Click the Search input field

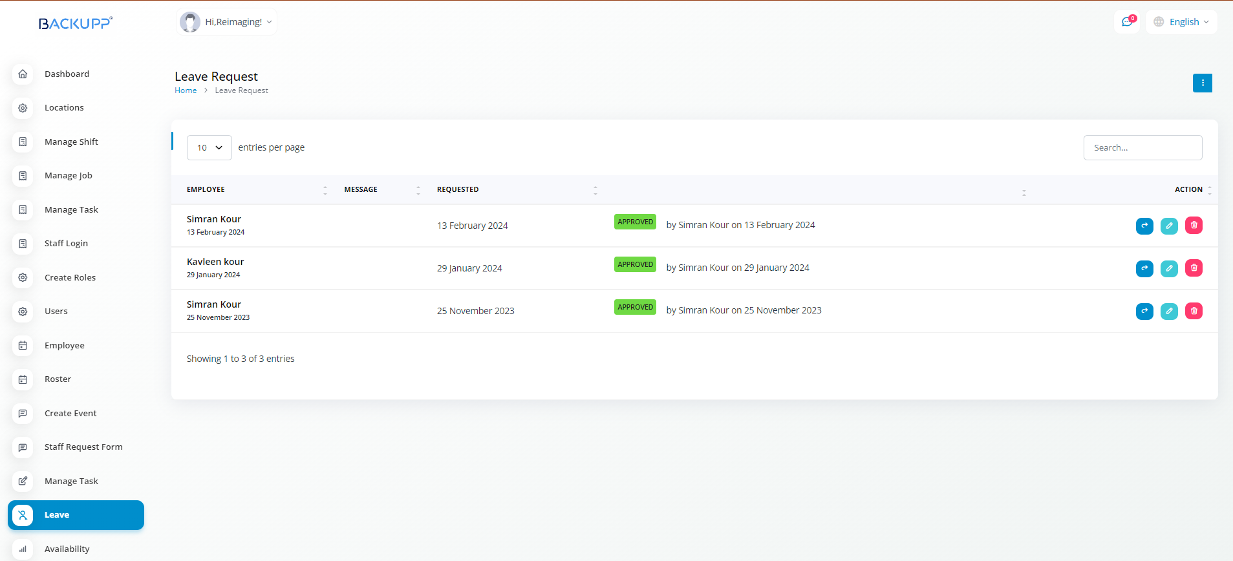pos(1142,147)
